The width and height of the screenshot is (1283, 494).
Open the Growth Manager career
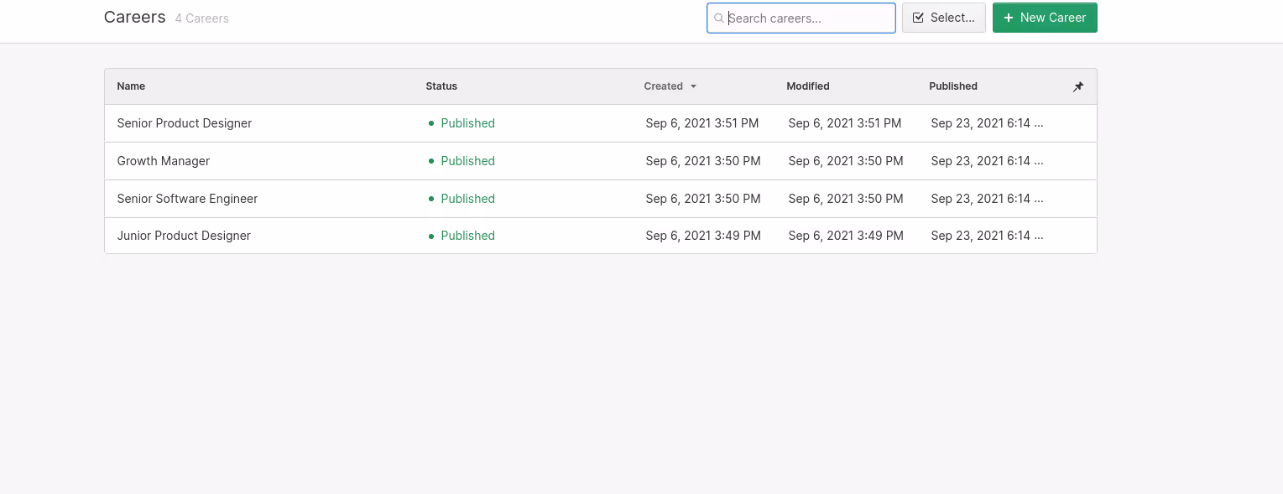[x=164, y=161]
